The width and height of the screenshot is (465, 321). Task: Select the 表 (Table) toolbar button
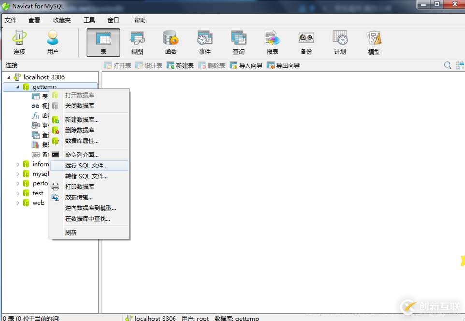click(x=103, y=42)
